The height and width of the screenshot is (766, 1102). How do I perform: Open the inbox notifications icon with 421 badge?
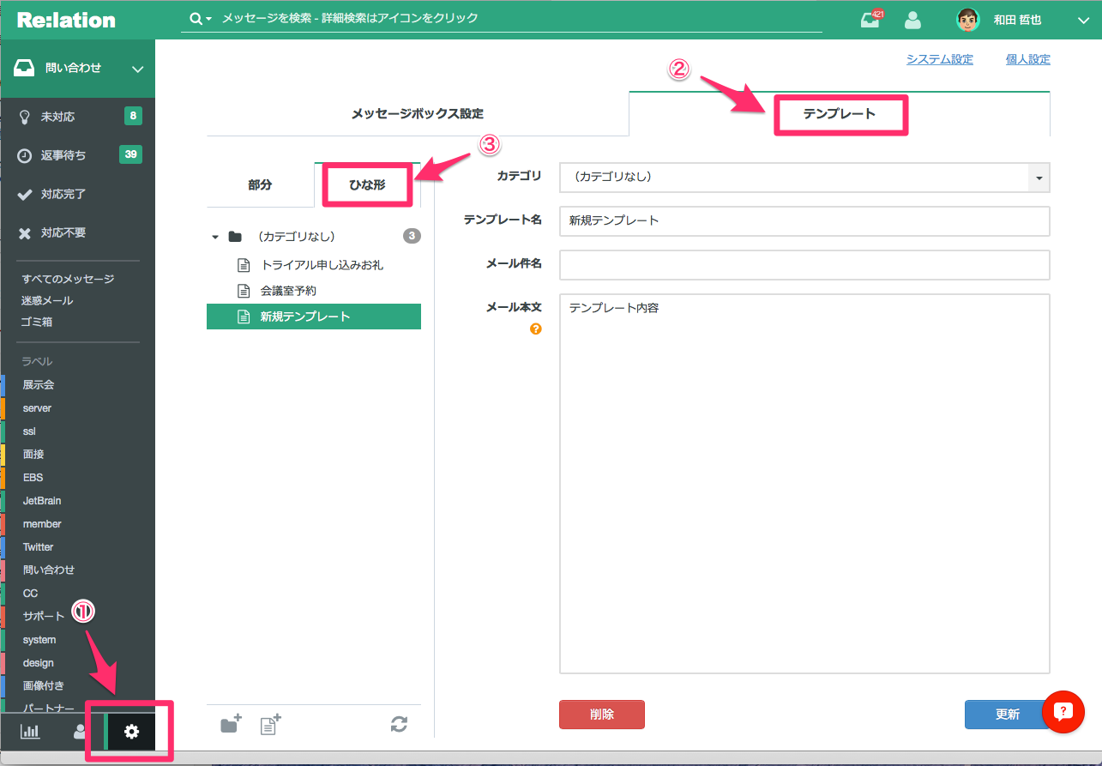click(871, 20)
